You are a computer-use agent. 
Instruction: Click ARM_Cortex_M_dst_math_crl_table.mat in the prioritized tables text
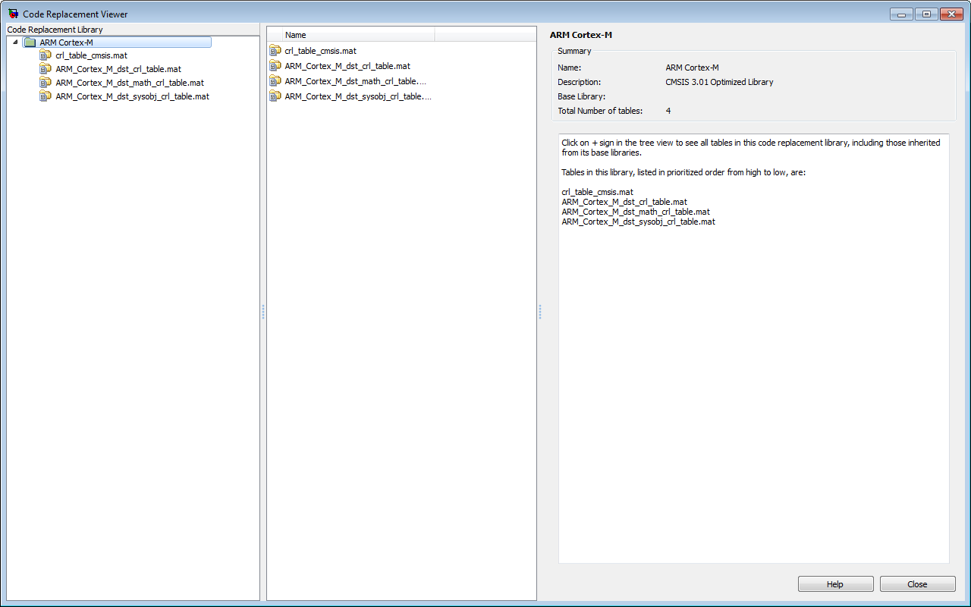pyautogui.click(x=636, y=212)
